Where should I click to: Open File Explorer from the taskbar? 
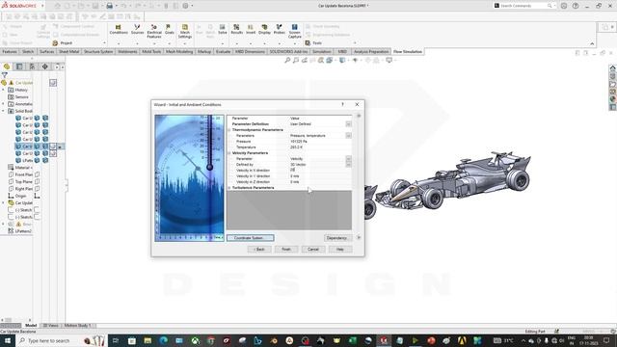coord(148,340)
